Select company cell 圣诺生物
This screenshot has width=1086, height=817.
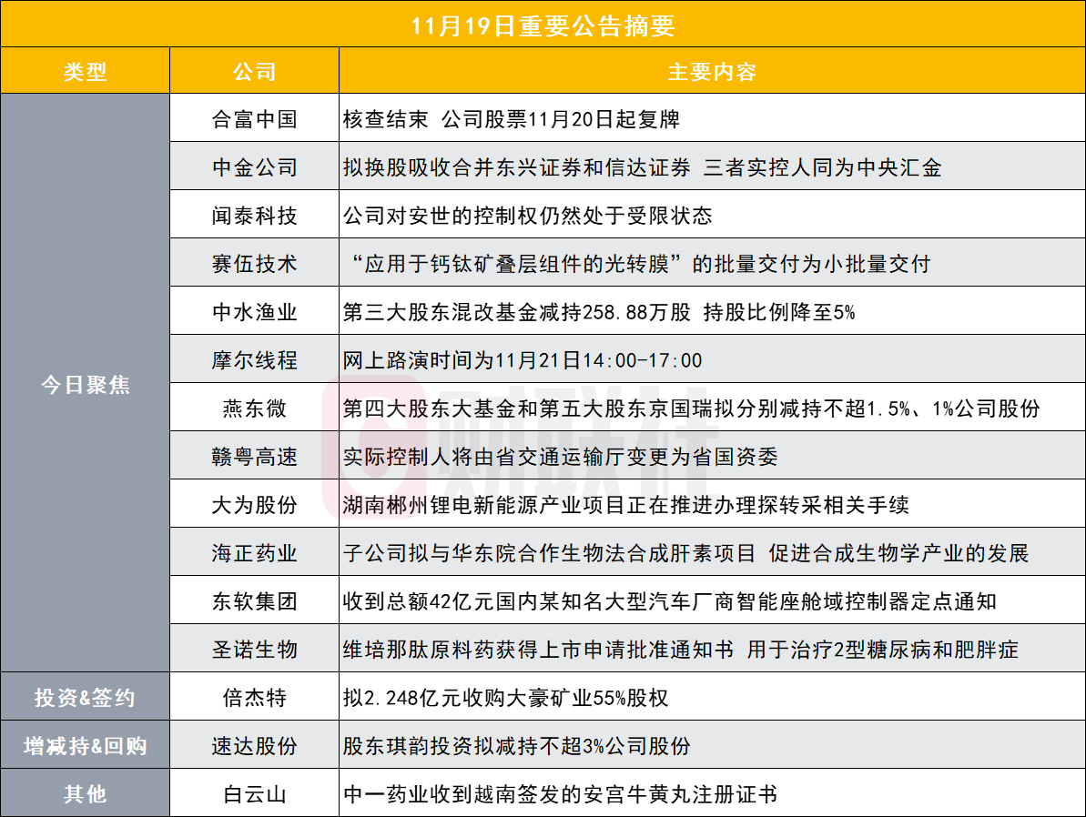coord(254,650)
